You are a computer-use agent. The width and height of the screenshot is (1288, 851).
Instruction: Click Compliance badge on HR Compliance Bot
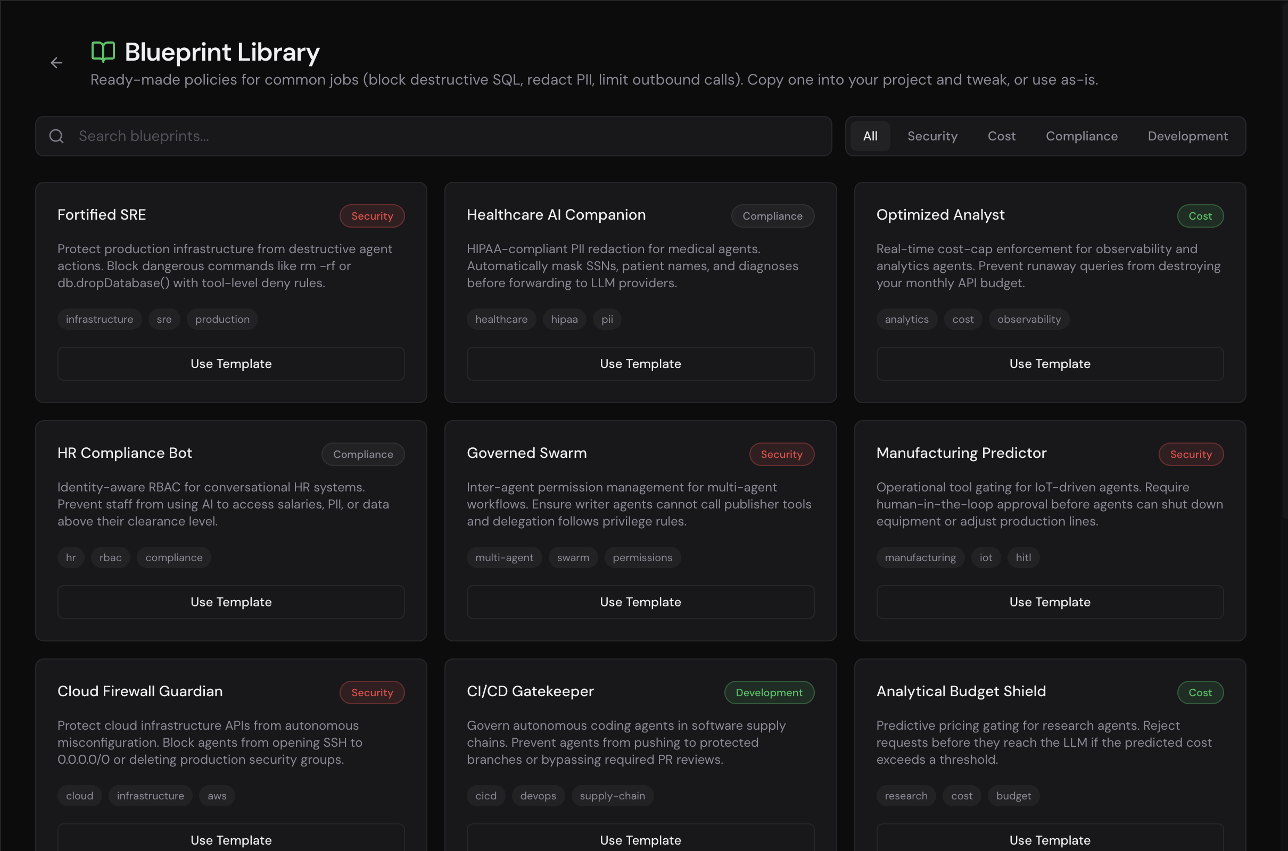pos(363,454)
